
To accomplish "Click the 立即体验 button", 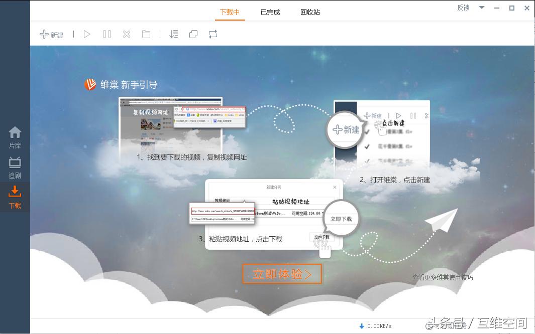I will [x=282, y=274].
